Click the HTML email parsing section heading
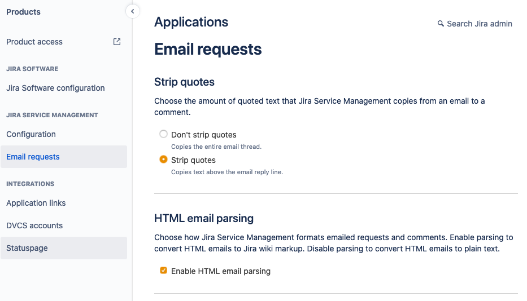 click(204, 218)
